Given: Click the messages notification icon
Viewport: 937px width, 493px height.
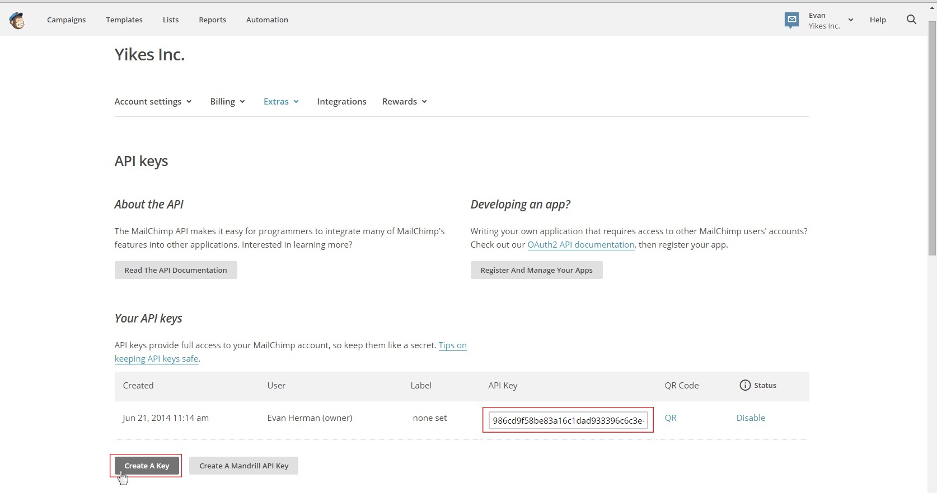Looking at the screenshot, I should click(x=791, y=20).
